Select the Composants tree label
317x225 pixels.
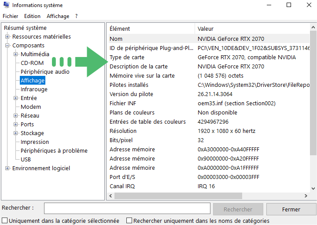tap(28, 46)
